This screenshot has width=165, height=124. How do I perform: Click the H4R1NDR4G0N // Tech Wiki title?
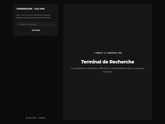pyautogui.click(x=31, y=9)
